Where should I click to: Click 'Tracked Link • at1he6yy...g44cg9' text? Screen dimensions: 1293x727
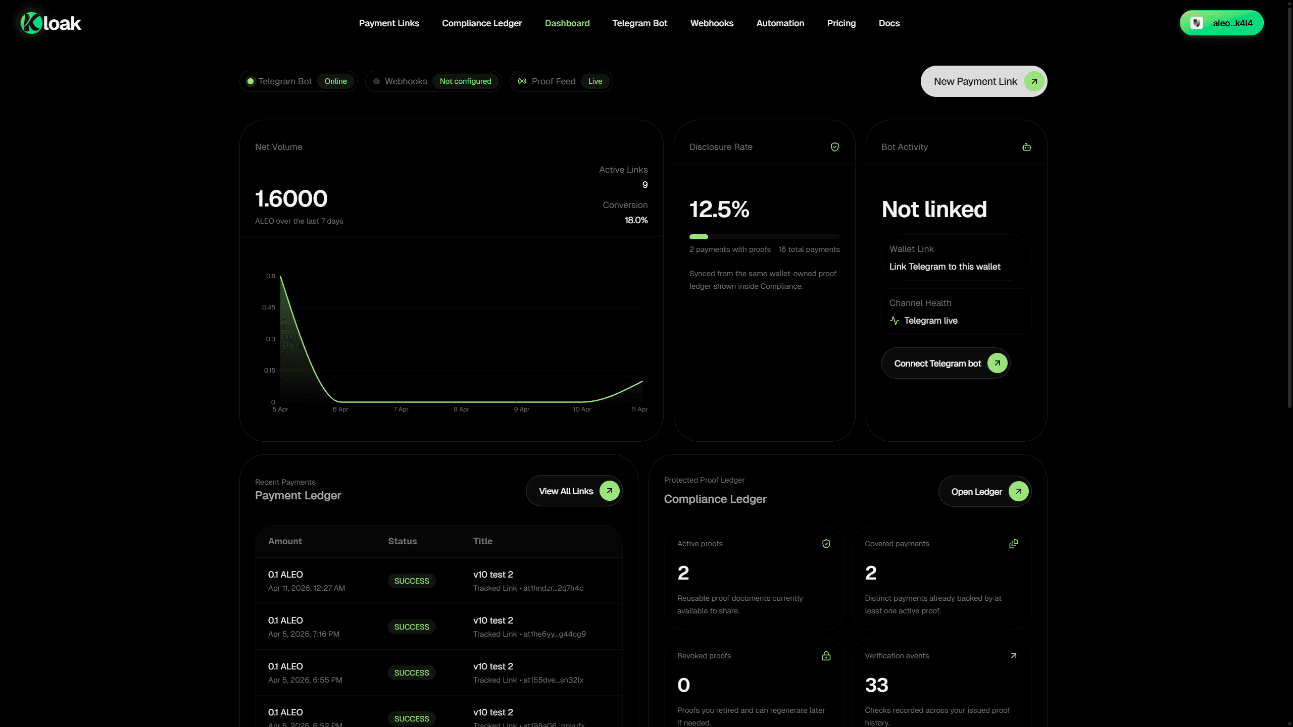coord(529,634)
